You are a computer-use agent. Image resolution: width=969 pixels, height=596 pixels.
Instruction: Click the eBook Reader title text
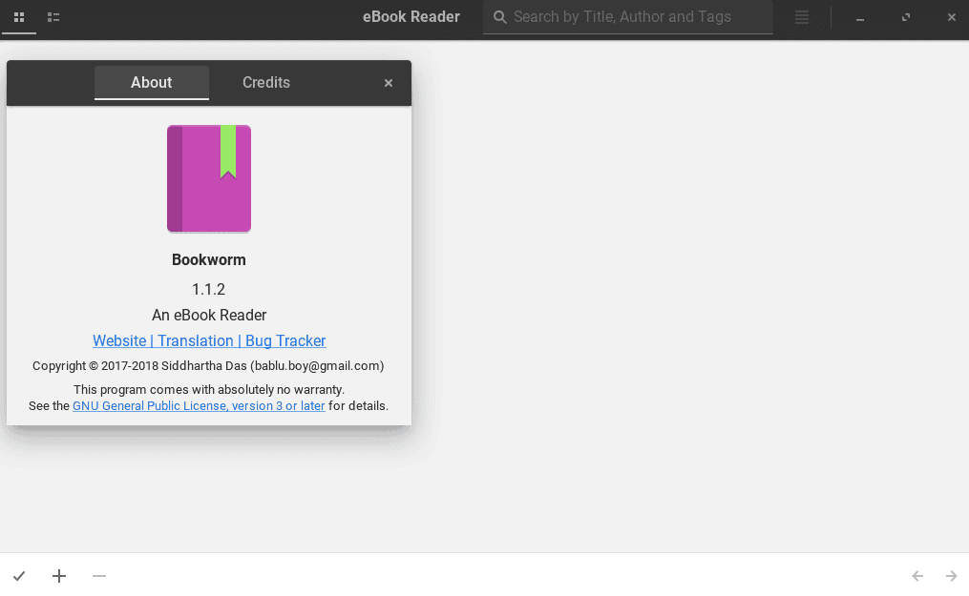point(411,16)
